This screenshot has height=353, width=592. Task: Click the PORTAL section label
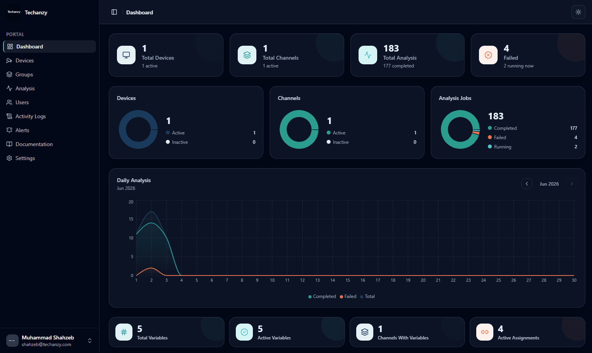coord(15,34)
